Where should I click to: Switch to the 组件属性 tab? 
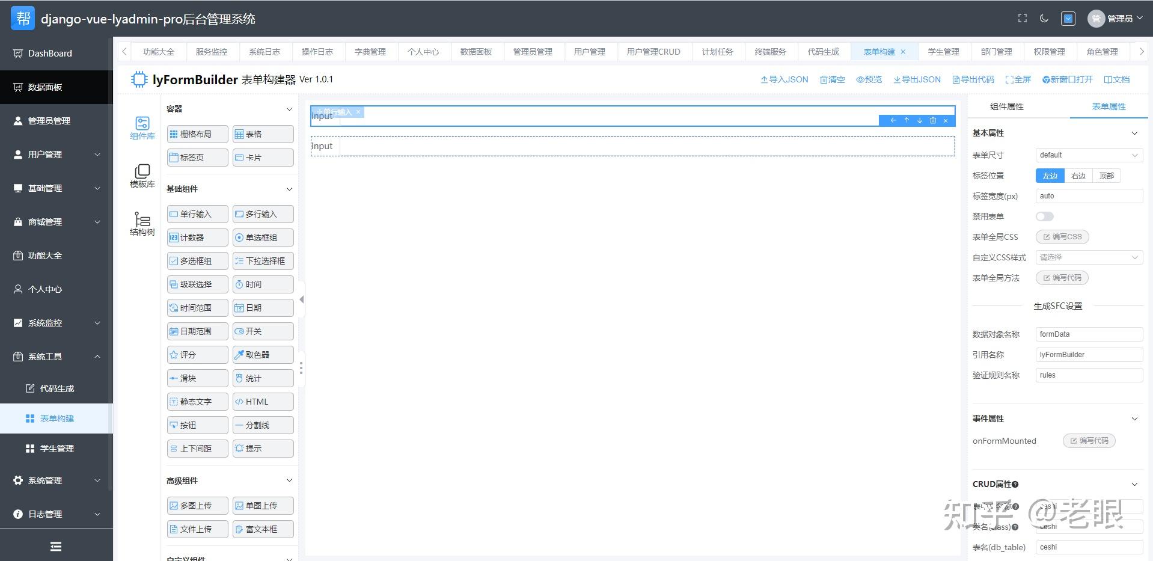(x=1006, y=106)
